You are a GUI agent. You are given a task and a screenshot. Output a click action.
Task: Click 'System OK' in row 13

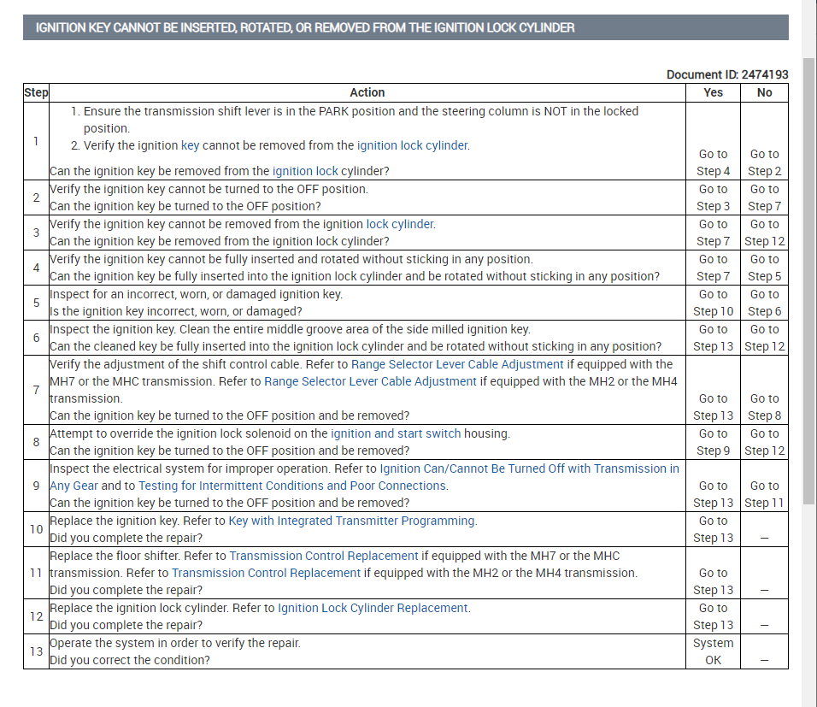713,651
